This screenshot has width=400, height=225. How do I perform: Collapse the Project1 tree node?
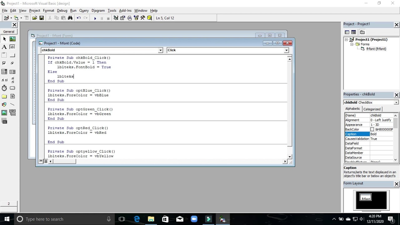[x=346, y=40]
